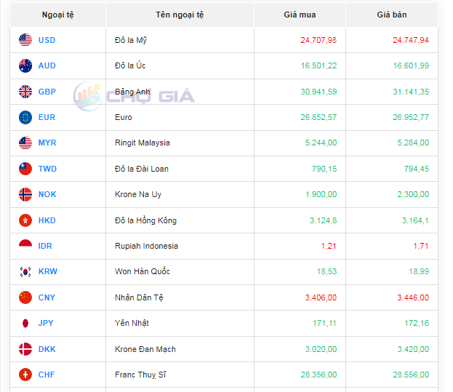The width and height of the screenshot is (453, 392).
Task: Click the Australian flag icon
Action: (x=25, y=65)
